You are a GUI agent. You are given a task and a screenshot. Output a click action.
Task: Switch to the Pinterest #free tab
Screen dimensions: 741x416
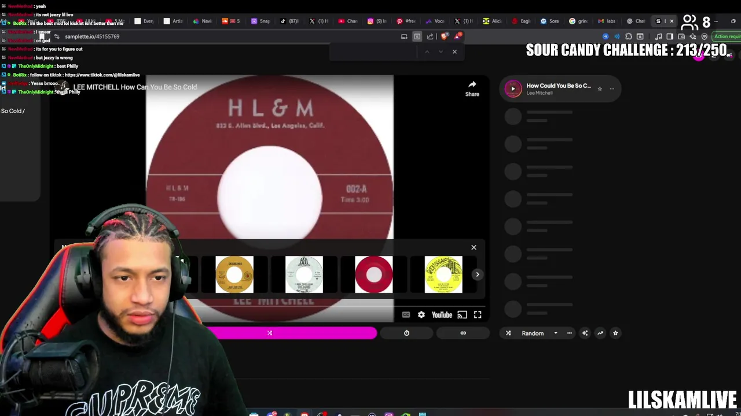coord(406,21)
